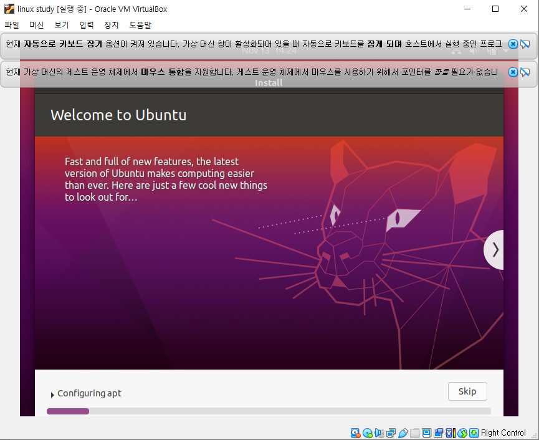Click the VirtualBox icon in title bar

[x=9, y=9]
